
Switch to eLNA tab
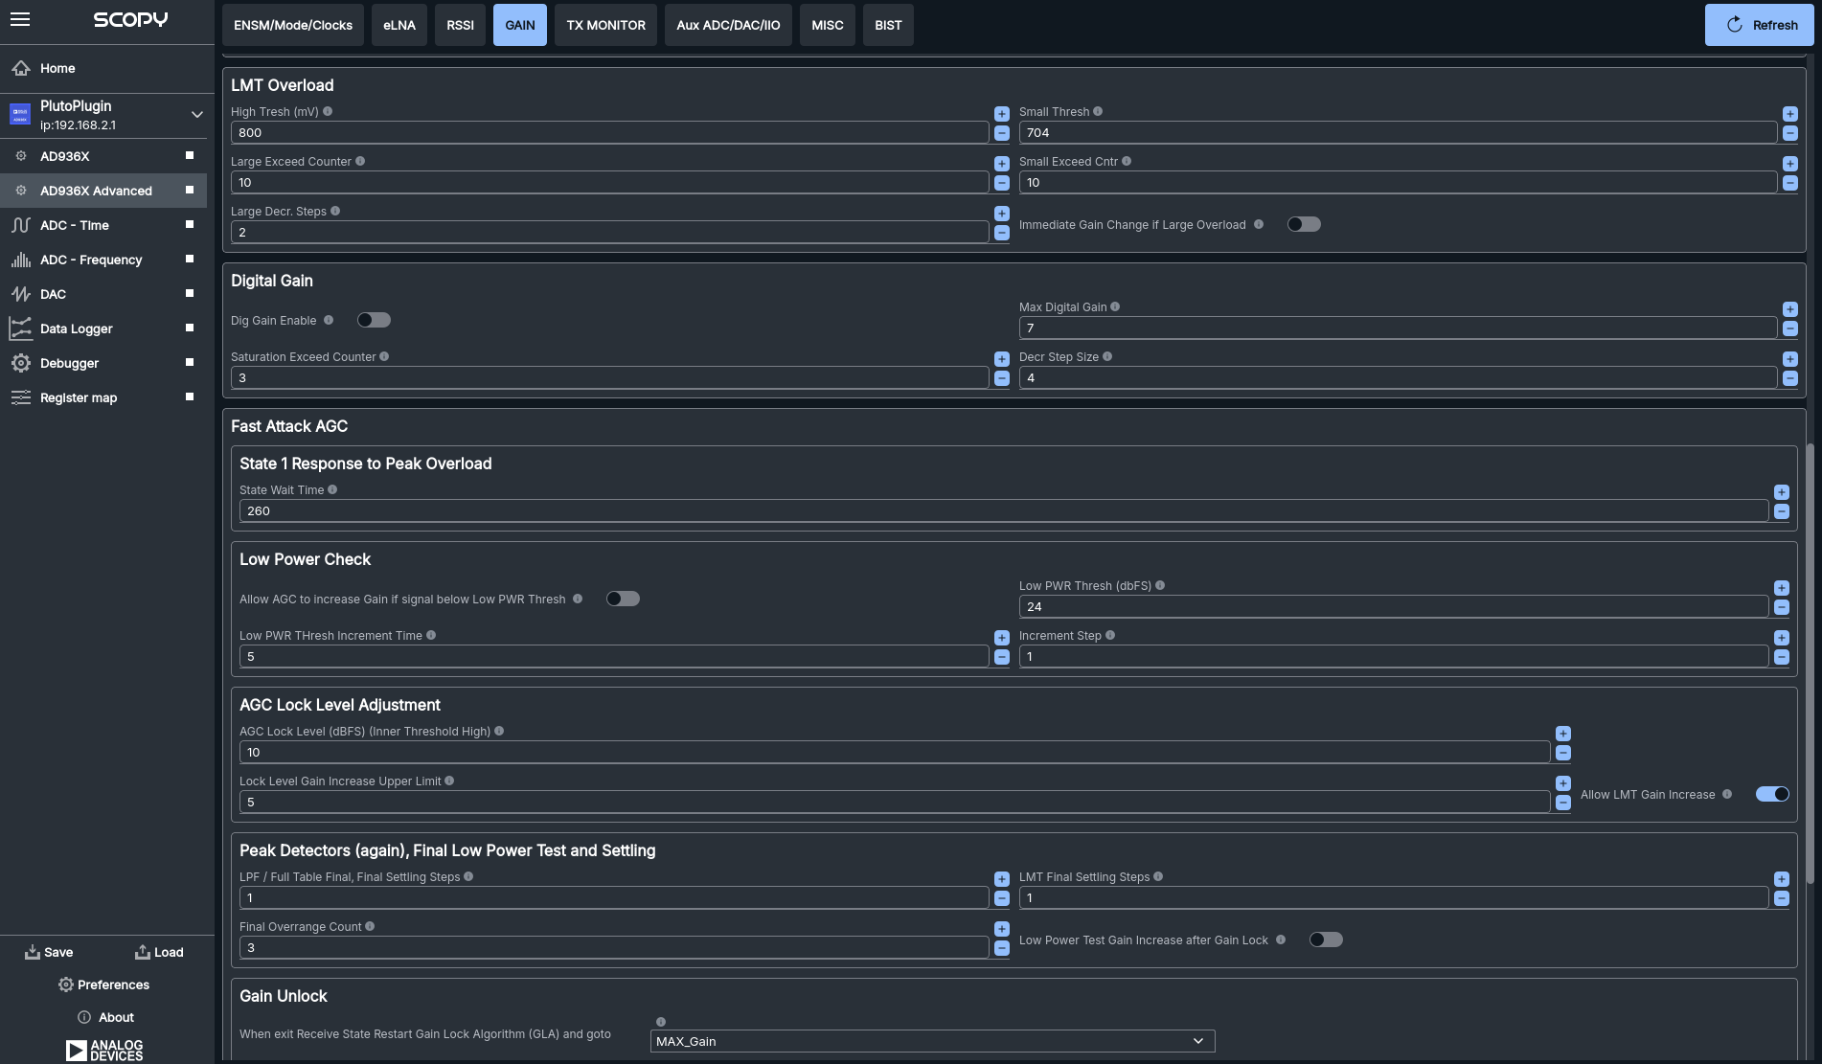point(399,25)
